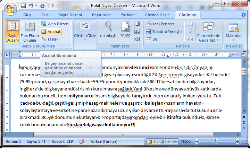Undo the last action
The width and height of the screenshot is (250, 148).
31,6
